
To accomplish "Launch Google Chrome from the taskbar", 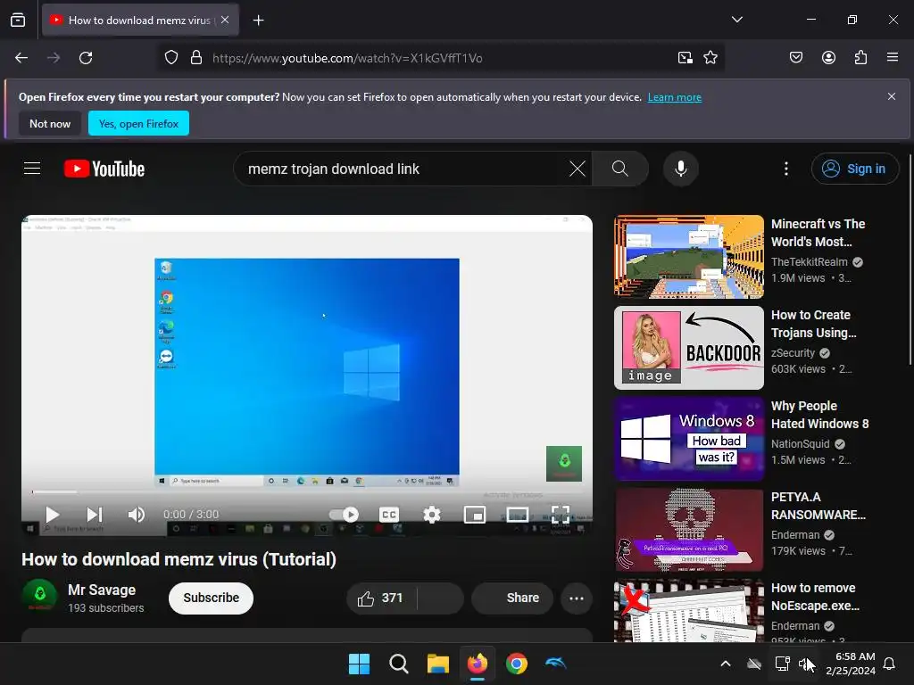I will (517, 664).
